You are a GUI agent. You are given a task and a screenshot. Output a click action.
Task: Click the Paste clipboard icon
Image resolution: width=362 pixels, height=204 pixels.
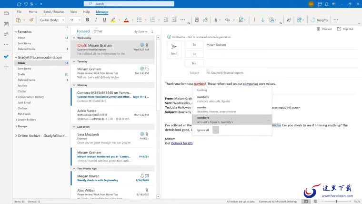pos(18,20)
